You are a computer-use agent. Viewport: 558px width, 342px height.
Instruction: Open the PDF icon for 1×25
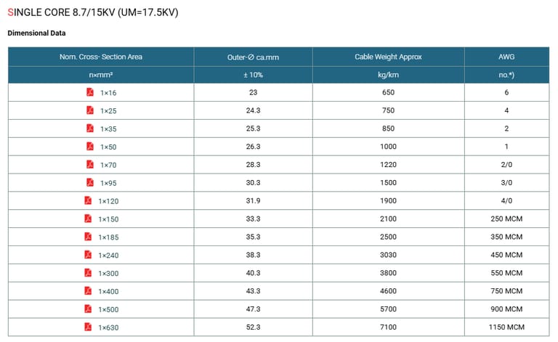click(x=90, y=110)
